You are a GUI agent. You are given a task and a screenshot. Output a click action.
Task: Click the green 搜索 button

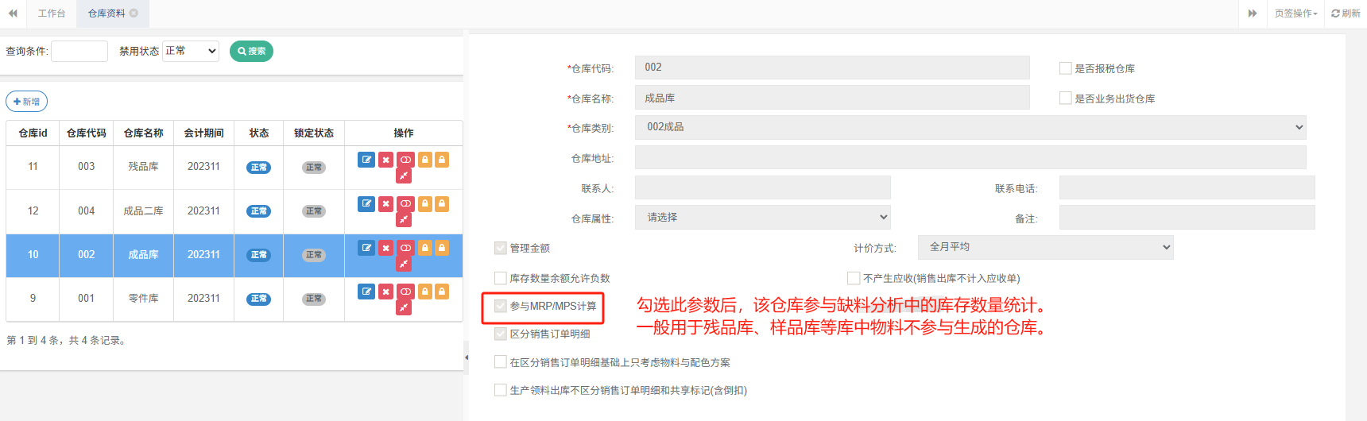coord(251,51)
